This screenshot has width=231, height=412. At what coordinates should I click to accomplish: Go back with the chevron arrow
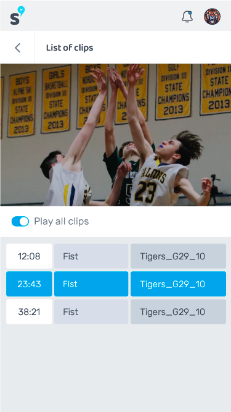click(17, 48)
